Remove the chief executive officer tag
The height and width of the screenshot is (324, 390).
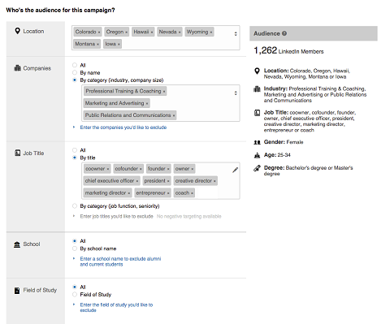pyautogui.click(x=137, y=181)
